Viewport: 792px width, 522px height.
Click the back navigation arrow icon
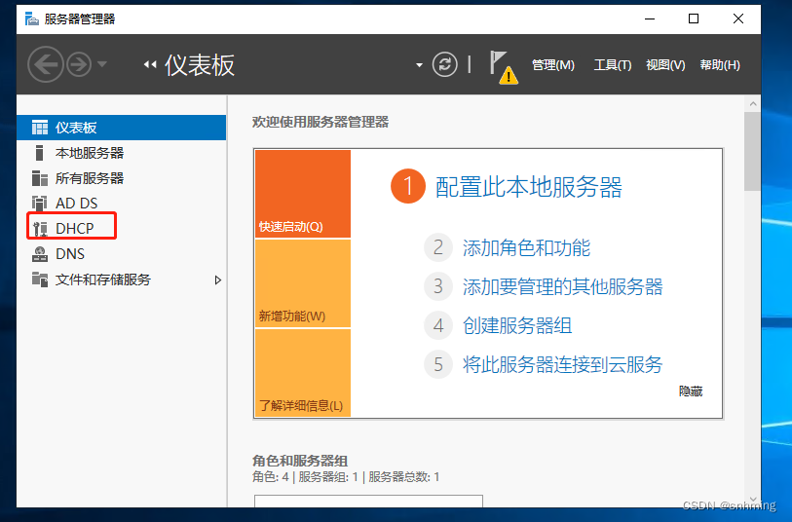tap(46, 64)
